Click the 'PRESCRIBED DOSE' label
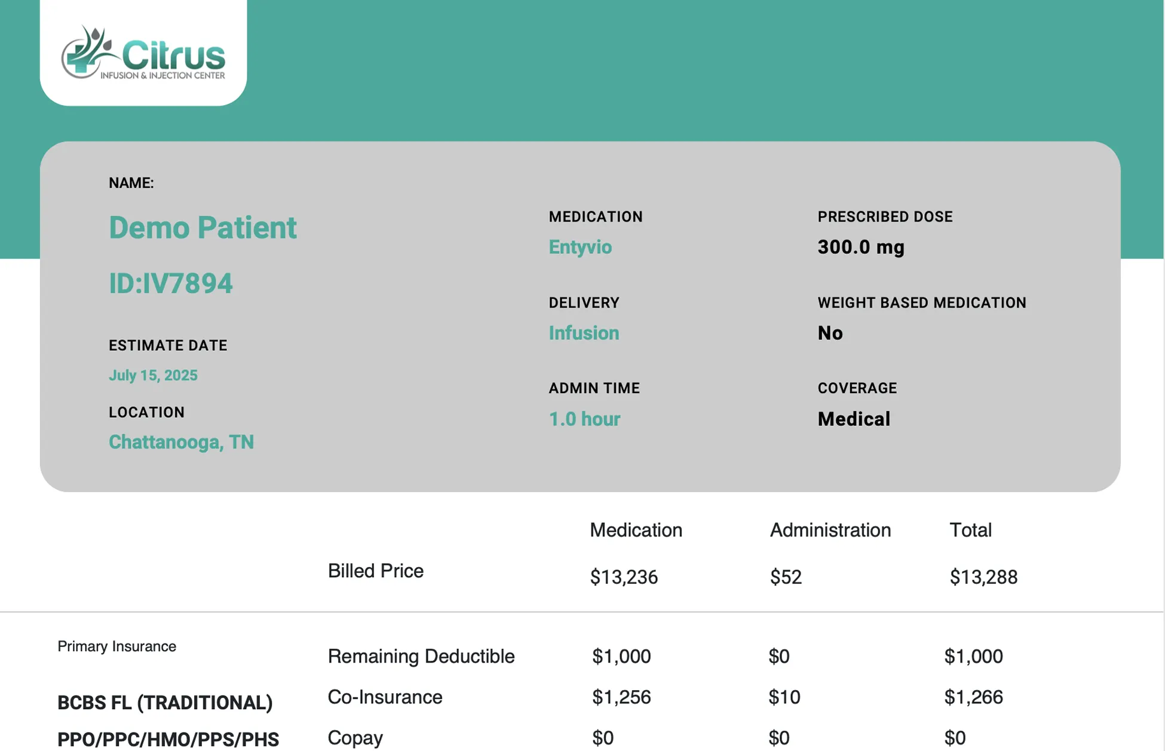The image size is (1165, 751). tap(885, 217)
